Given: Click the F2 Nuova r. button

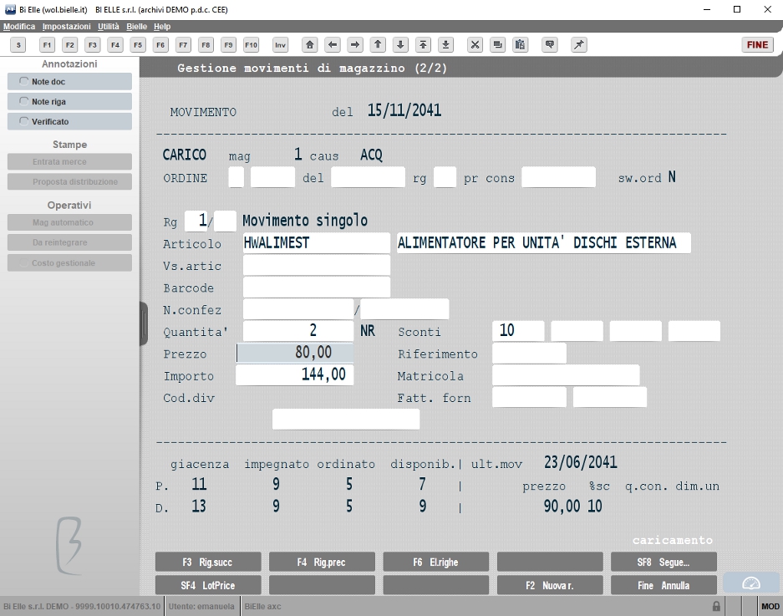Looking at the screenshot, I should point(550,586).
